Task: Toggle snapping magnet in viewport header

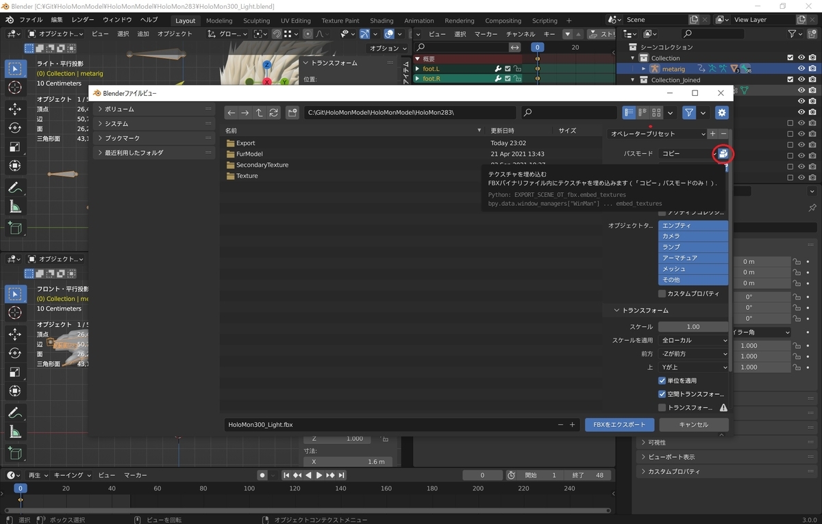Action: [276, 34]
